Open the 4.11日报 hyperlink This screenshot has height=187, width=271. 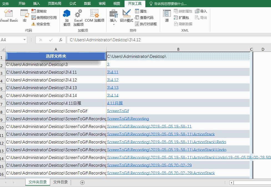point(115,103)
